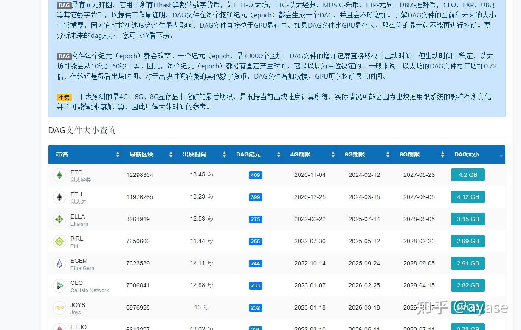The height and width of the screenshot is (330, 521).
Task: Click latest block number 6976928
Action: [x=138, y=307]
